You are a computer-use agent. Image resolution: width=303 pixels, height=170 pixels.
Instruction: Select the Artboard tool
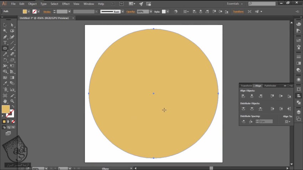[x=5, y=95]
